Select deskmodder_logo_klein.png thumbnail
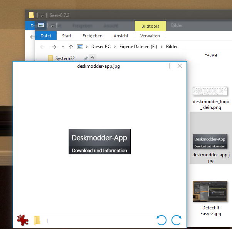 click(210, 91)
